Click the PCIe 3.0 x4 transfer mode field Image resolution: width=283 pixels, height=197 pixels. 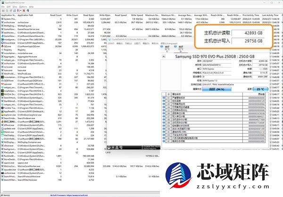(x=216, y=73)
